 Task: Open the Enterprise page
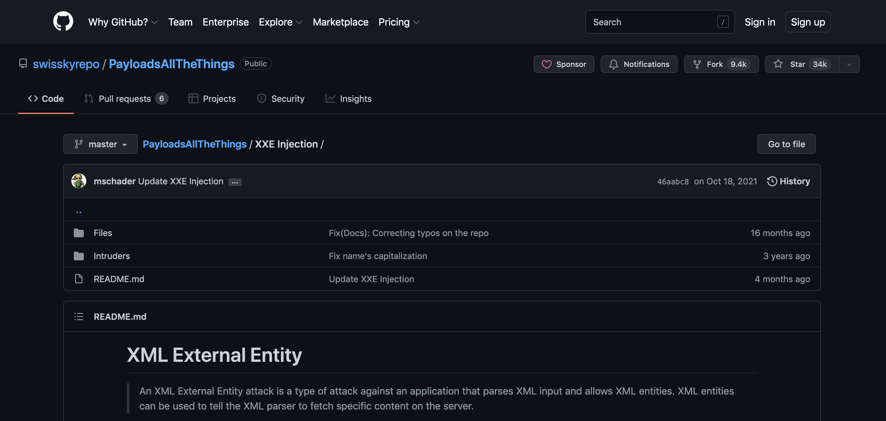click(226, 22)
